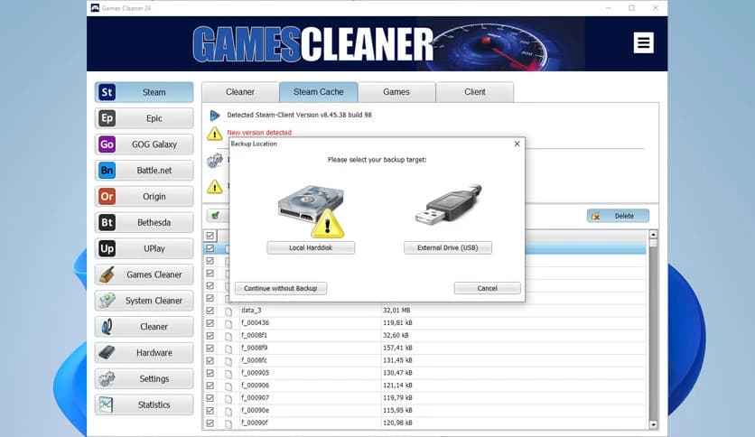Screen dimensions: 755x437
Task: Close the Backup Location dialog with X
Action: click(x=517, y=144)
